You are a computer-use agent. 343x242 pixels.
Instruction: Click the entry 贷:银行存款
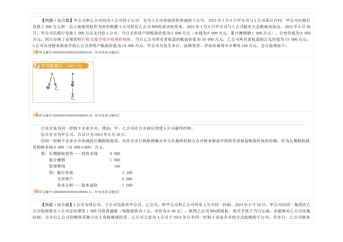tap(61, 172)
